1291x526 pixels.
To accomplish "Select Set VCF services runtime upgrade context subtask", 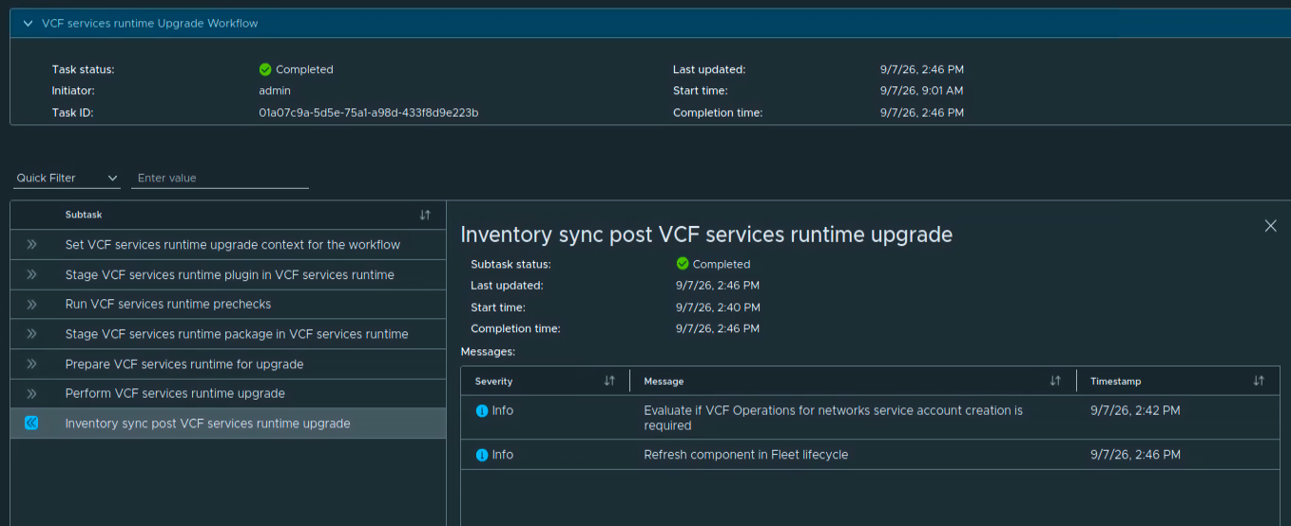I will coord(233,245).
